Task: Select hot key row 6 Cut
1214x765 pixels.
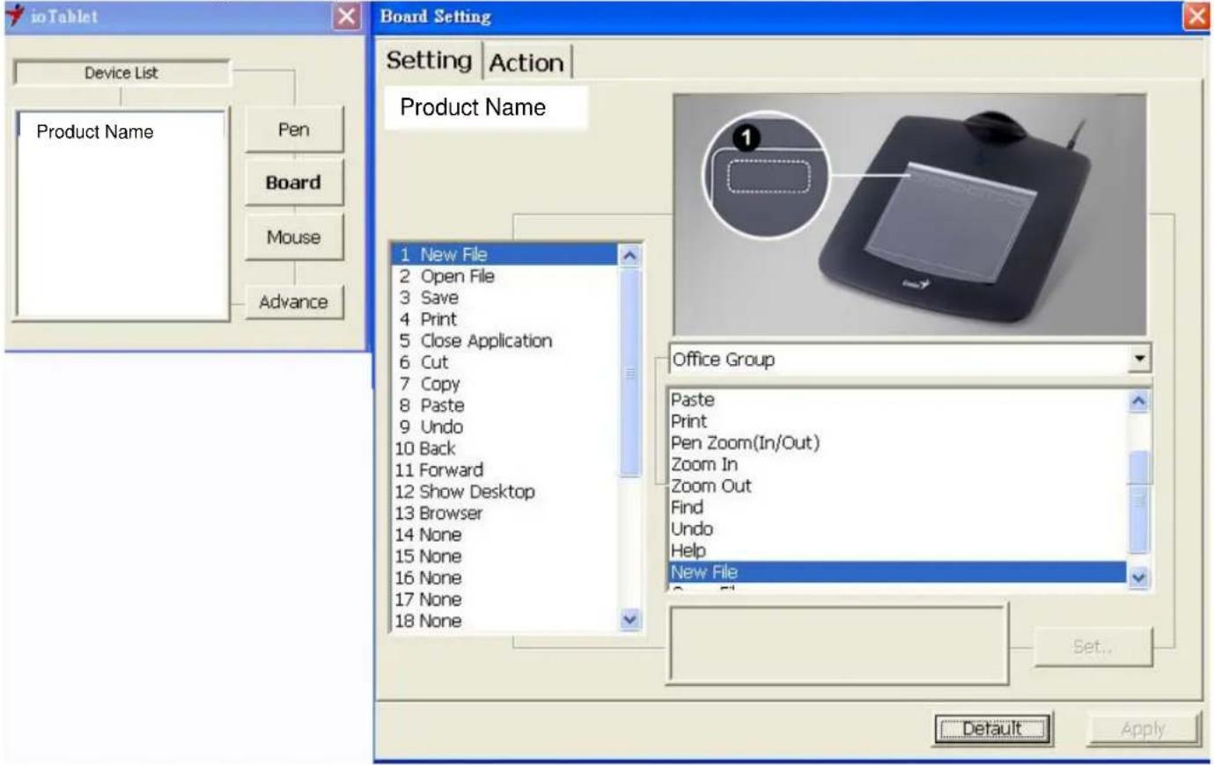Action: tap(505, 362)
